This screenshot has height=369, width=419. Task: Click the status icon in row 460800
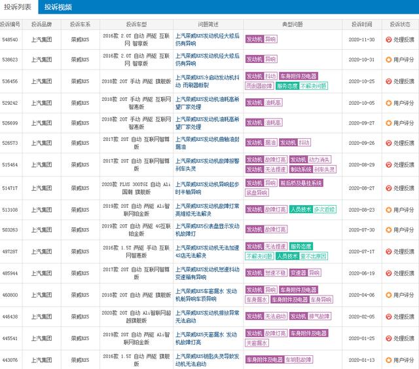(x=388, y=295)
